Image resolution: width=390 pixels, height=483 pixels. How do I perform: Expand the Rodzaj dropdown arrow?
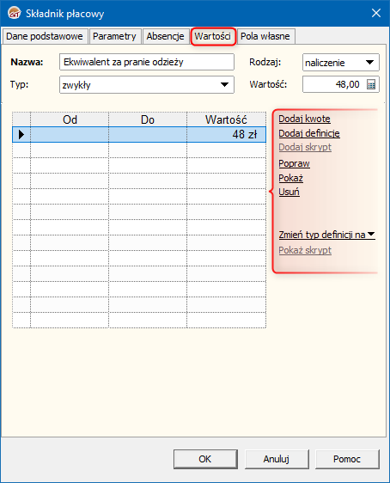pyautogui.click(x=370, y=62)
